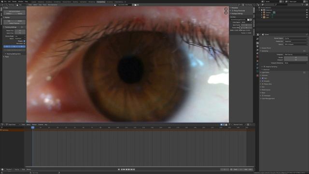309x174 pixels.
Task: Click the Tracking Settings presets icon
Action: pos(22,27)
